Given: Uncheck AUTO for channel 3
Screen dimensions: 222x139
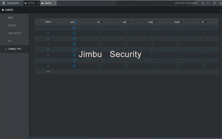Looking at the screenshot, I should pos(74,39).
